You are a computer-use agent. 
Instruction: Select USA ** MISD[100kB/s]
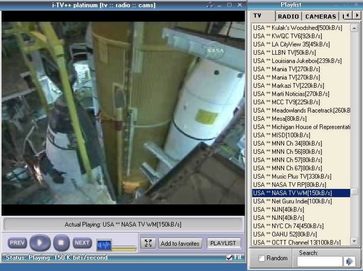(x=301, y=135)
